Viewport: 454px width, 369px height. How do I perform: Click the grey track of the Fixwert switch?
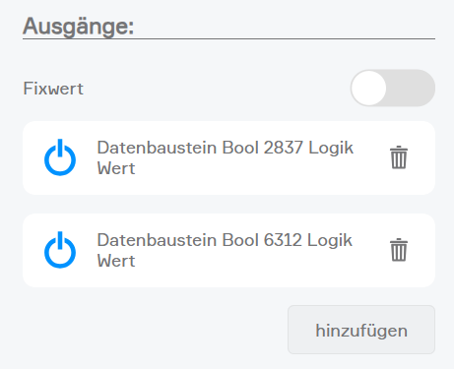[411, 88]
